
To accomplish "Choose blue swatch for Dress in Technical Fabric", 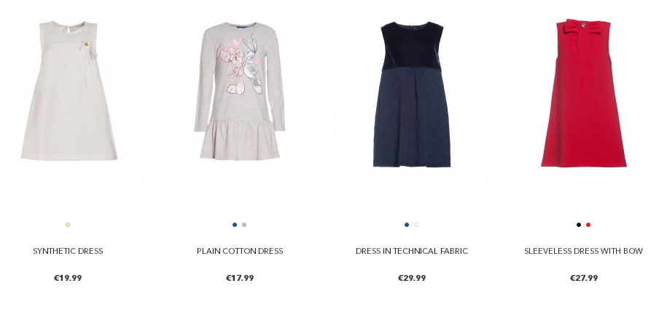I will tap(407, 225).
